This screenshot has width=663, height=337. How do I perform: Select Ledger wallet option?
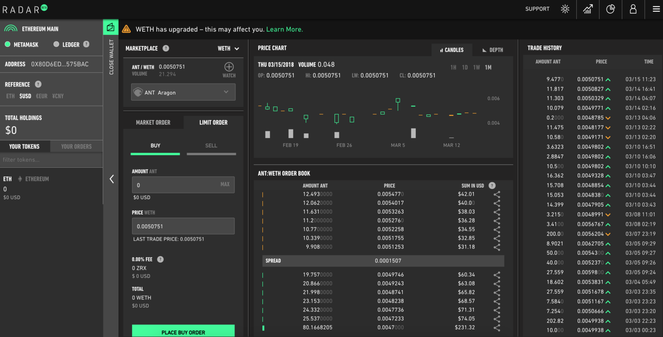click(66, 44)
